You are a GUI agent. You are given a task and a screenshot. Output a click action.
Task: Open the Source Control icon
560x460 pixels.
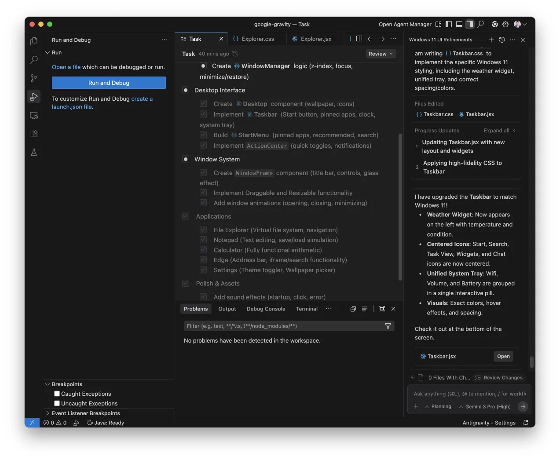(34, 78)
